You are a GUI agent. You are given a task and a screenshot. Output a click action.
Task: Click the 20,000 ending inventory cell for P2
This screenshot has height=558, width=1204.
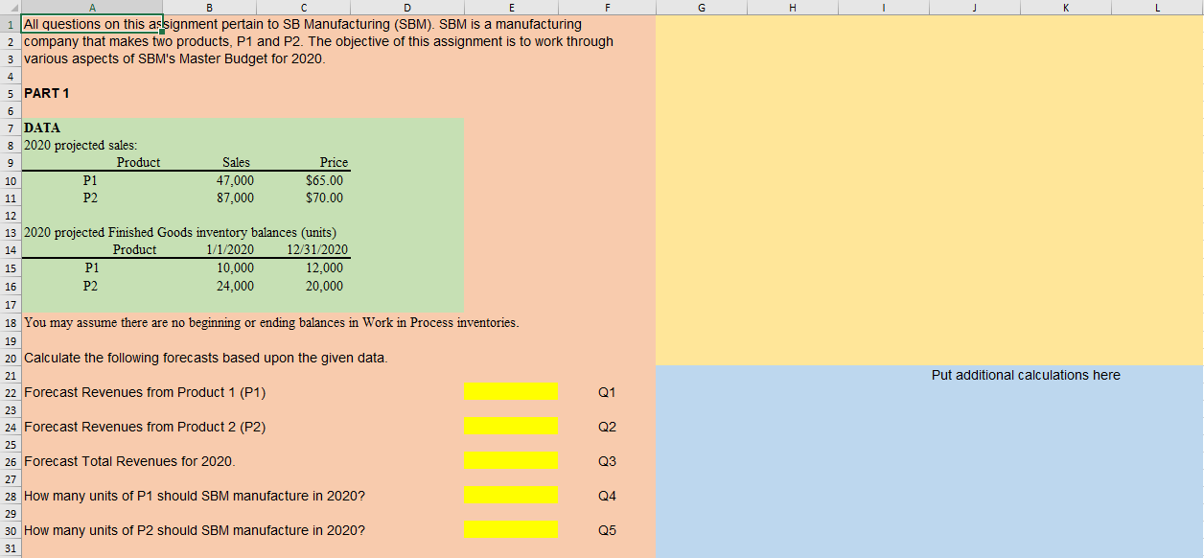324,286
